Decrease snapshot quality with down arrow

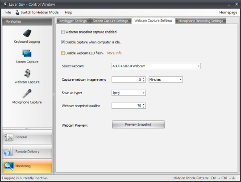pyautogui.click(x=144, y=107)
